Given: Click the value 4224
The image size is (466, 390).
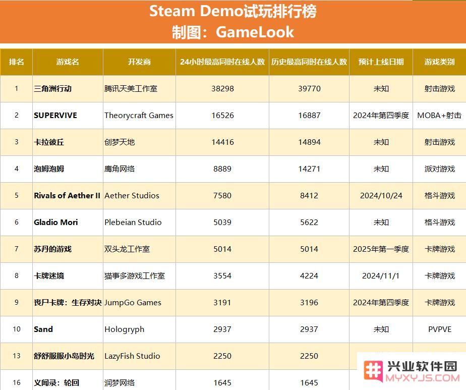Looking at the screenshot, I should 309,276.
